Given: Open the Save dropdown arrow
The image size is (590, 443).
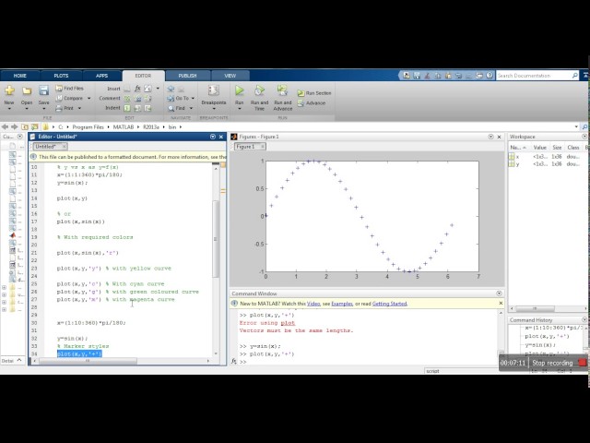Looking at the screenshot, I should [x=43, y=109].
